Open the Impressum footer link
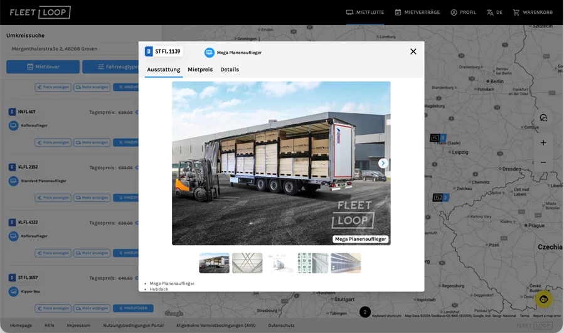Viewport: 564px width, 333px height. tap(78, 325)
